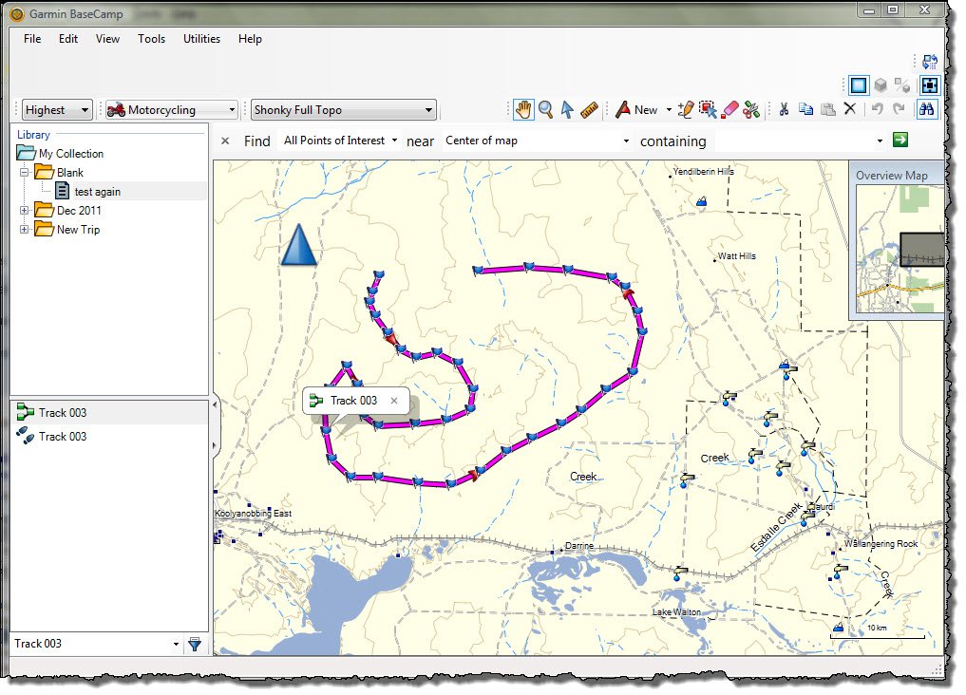Select the Dec 2011 folder
Viewport: 966px width, 695px height.
point(68,211)
